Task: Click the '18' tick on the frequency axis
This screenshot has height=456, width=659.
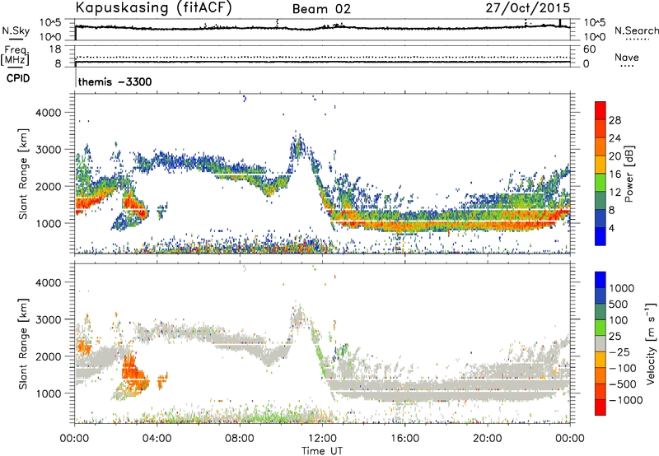Action: point(54,49)
